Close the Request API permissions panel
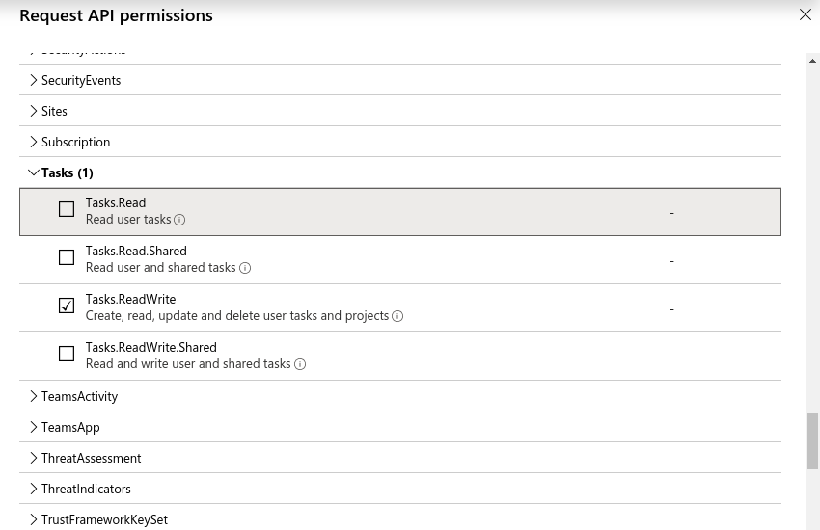Viewport: 820px width, 530px height. tap(806, 14)
